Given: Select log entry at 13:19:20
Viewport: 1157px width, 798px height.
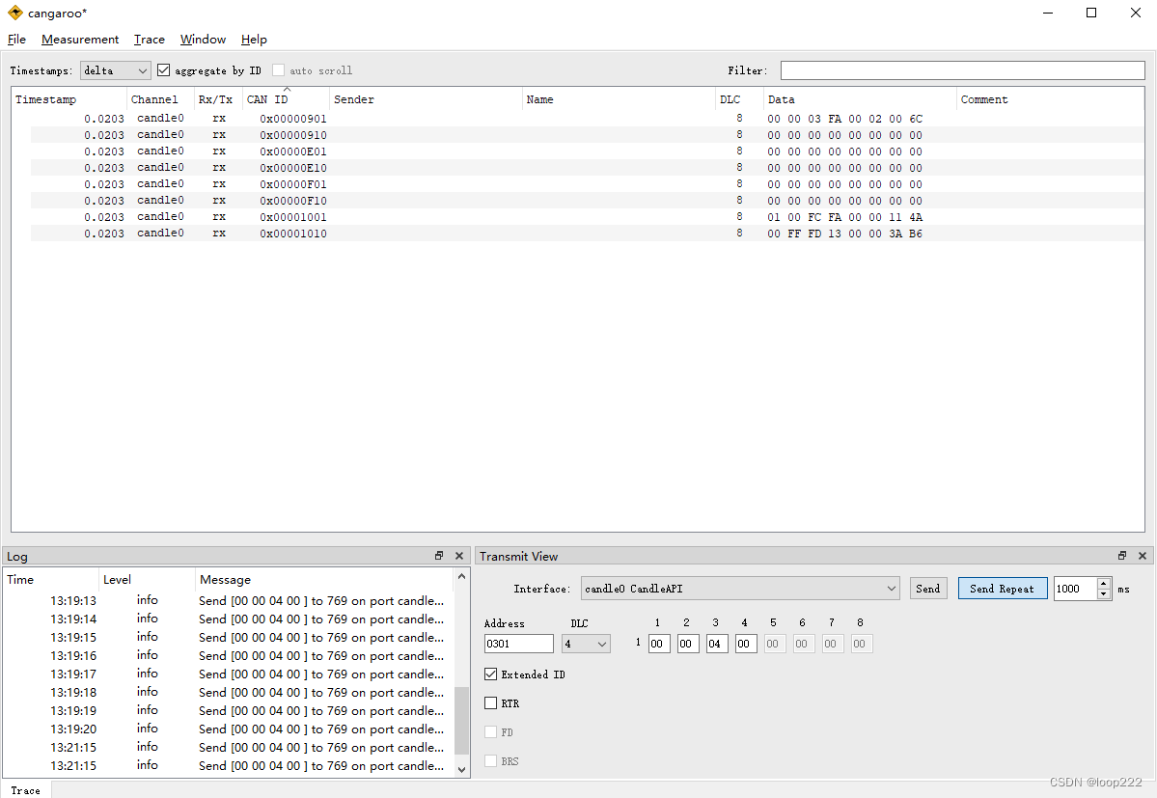Looking at the screenshot, I should pos(229,729).
